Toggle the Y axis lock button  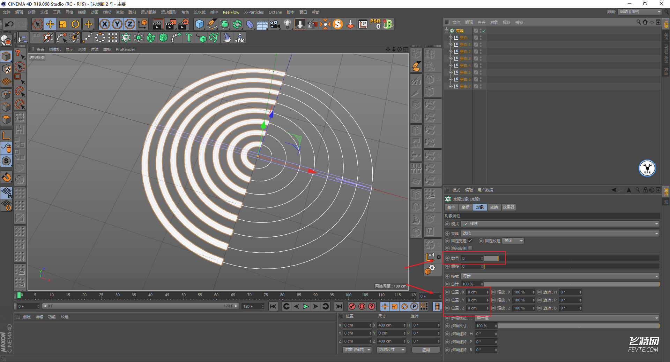(117, 24)
